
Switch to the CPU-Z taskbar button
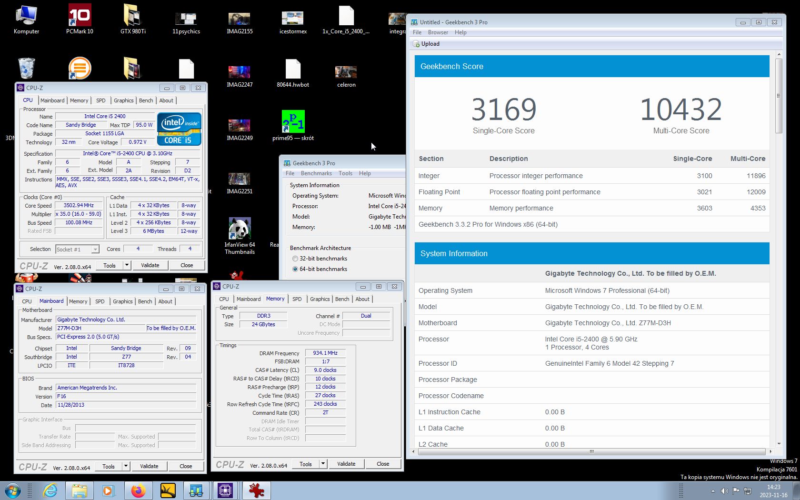pos(225,490)
